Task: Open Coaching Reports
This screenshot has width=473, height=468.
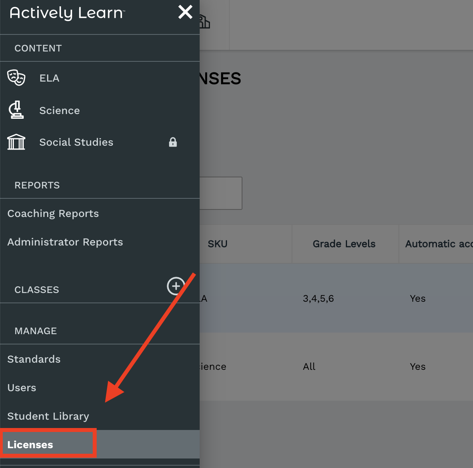Action: coord(53,213)
